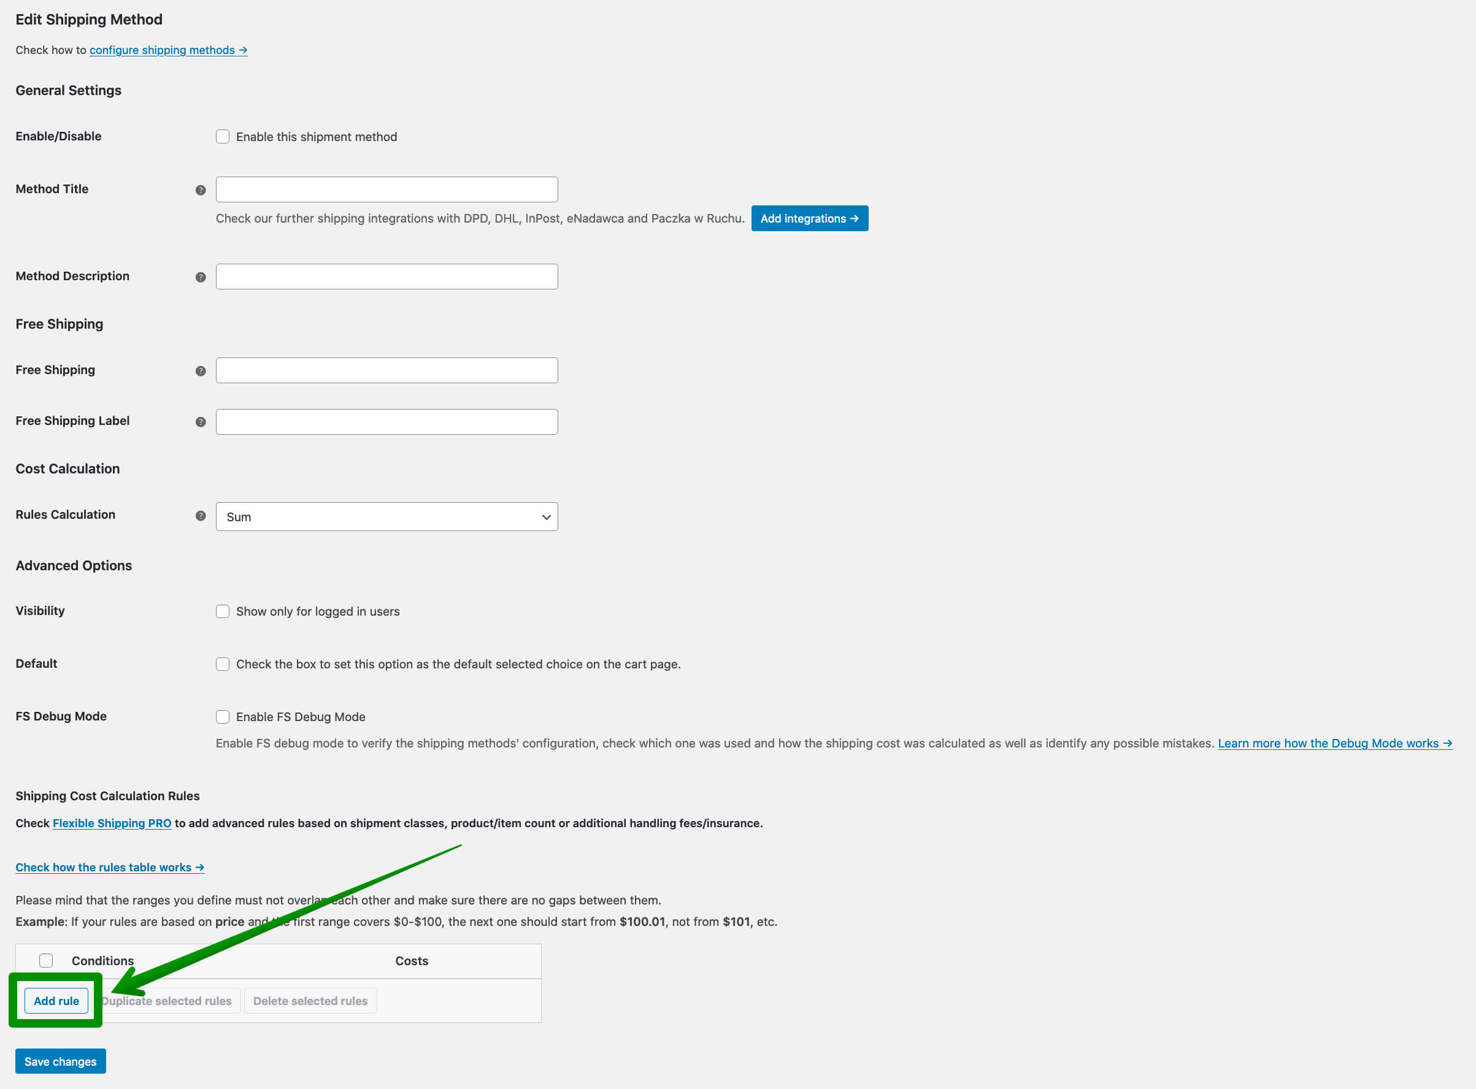
Task: Click the Flexible Shipping PRO link
Action: pyautogui.click(x=111, y=823)
